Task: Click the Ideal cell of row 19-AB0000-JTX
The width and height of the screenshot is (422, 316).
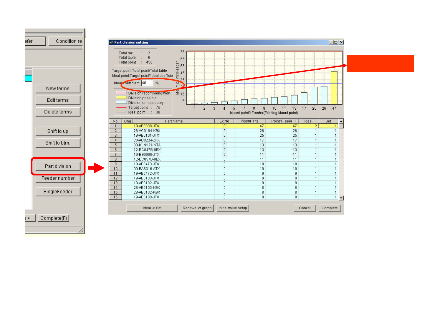Action: pos(308,126)
